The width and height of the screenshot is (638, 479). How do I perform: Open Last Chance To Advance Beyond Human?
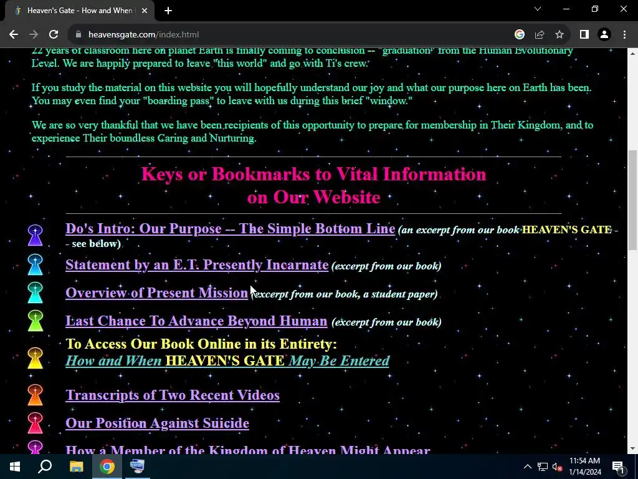pos(196,321)
